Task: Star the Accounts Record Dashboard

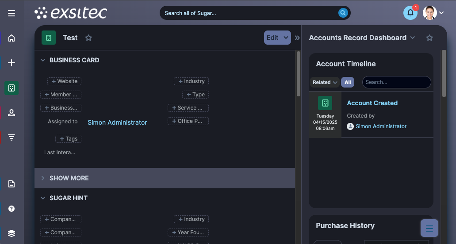Action: [429, 38]
